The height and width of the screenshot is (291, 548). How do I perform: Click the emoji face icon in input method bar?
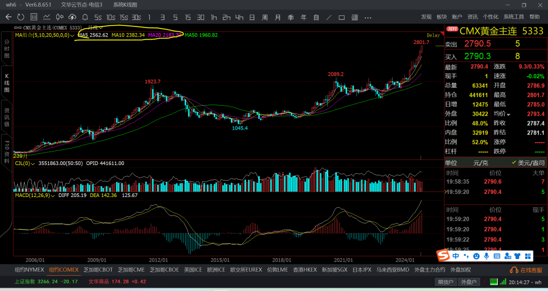(476, 256)
